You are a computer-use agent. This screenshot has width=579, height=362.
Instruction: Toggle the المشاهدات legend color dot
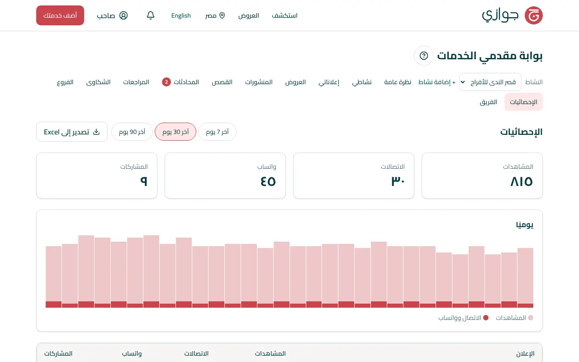pyautogui.click(x=531, y=318)
